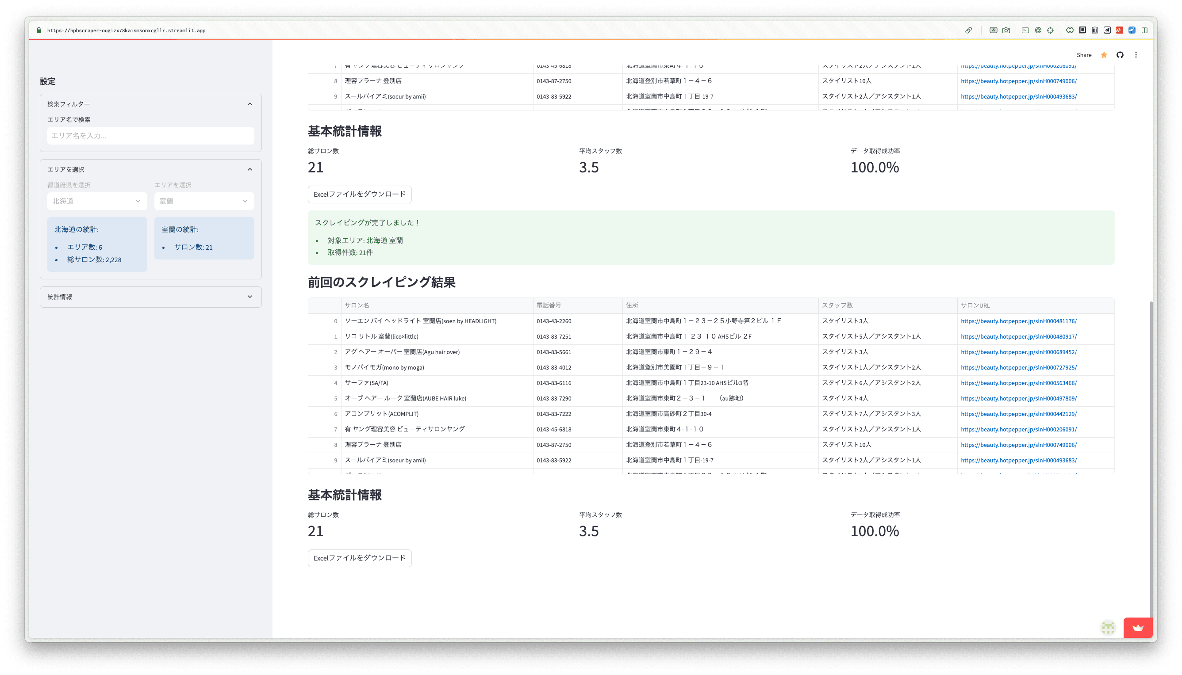Click the upper 100.0% データ取得成功率 value
The image size is (1182, 675).
coord(875,168)
